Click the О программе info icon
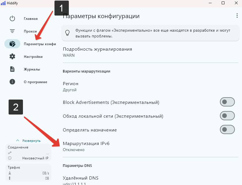 pos(12,82)
